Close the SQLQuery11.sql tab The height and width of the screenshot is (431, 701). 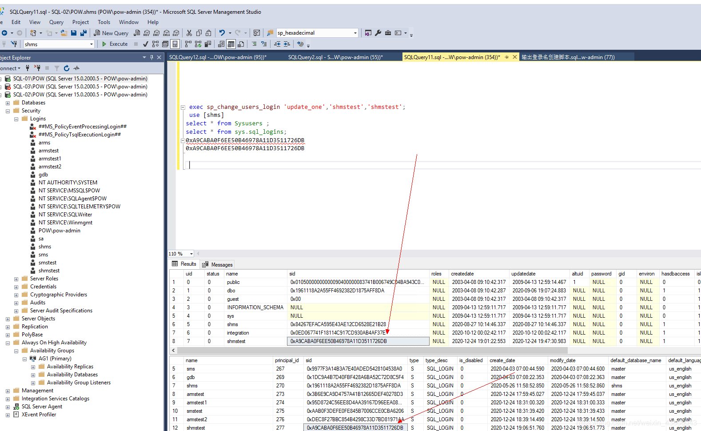click(x=515, y=57)
